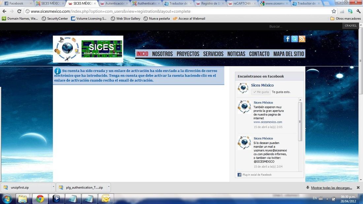Open Chrome wrench settings menu
The width and height of the screenshot is (363, 204).
[358, 11]
